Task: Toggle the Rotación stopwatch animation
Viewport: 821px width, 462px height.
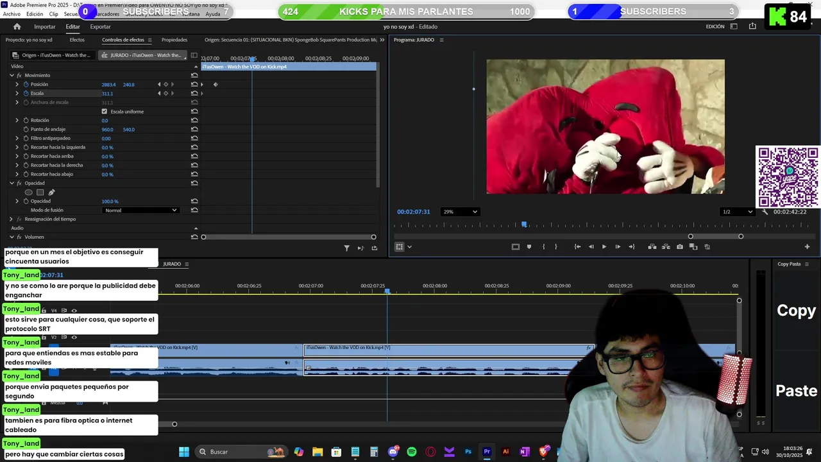Action: point(26,120)
